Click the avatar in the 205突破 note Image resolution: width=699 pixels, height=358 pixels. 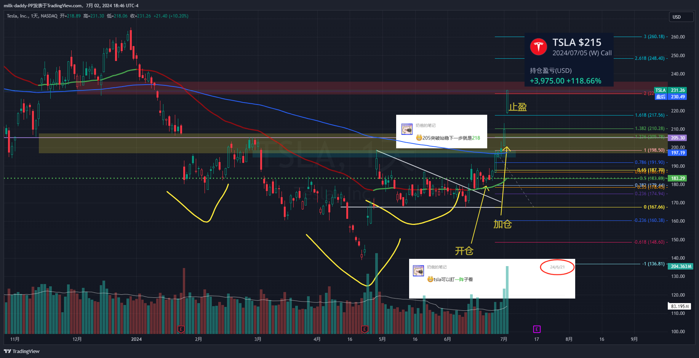(x=407, y=129)
